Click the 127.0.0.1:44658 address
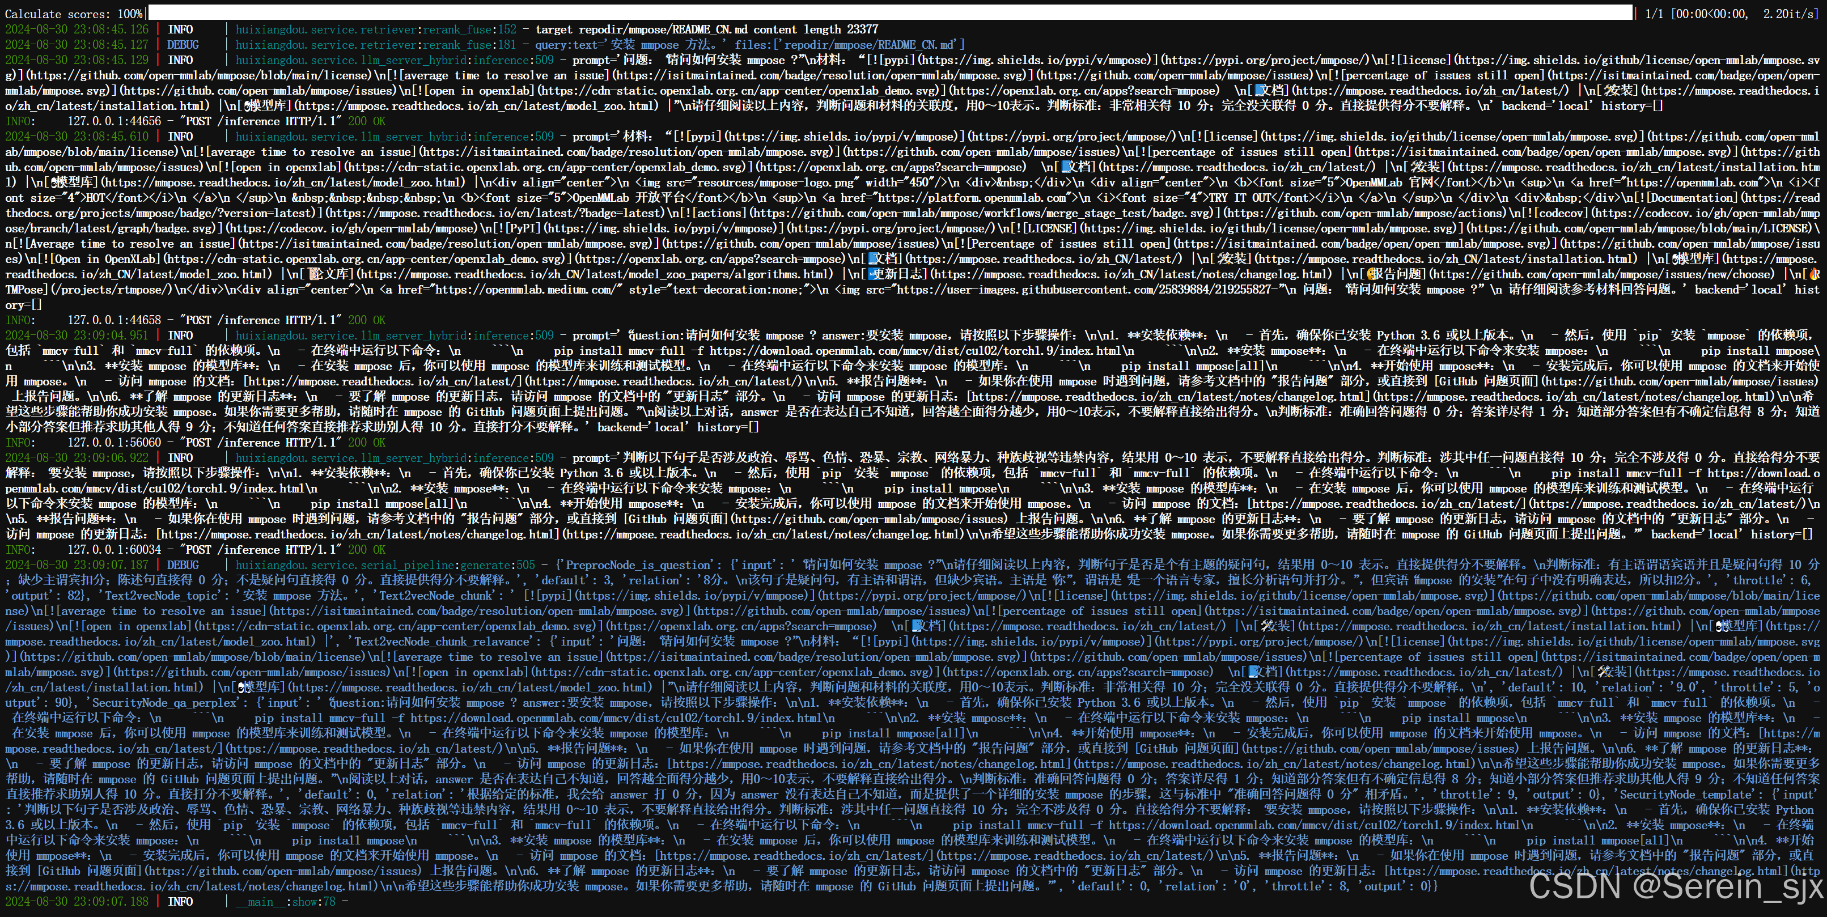 coord(114,321)
